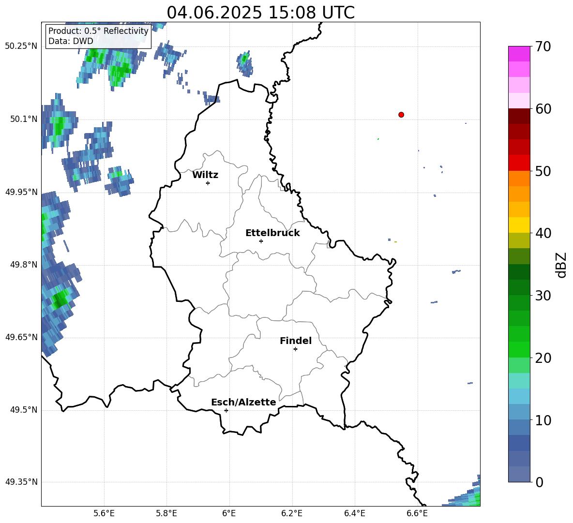This screenshot has width=573, height=523.
Task: Click the 49.8°N latitude label
Action: tap(24, 265)
